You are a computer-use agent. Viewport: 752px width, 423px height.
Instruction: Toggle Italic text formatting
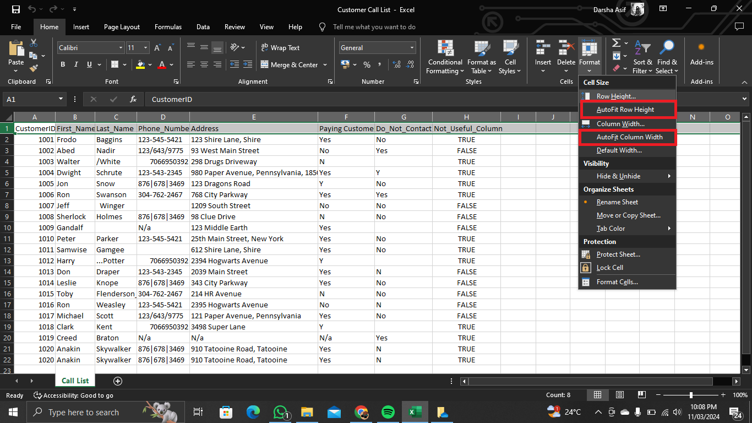click(x=76, y=64)
